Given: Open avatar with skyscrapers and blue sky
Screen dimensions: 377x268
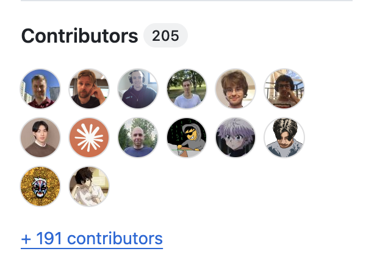Looking at the screenshot, I should tap(40, 89).
